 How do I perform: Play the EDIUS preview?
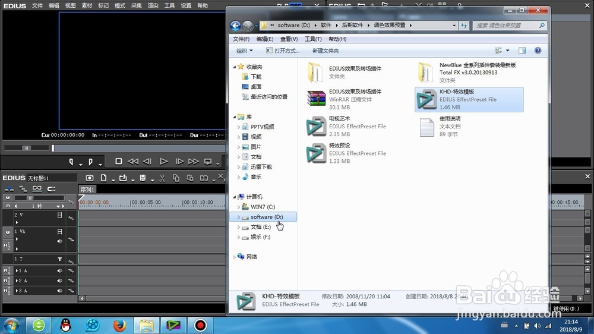[x=164, y=162]
